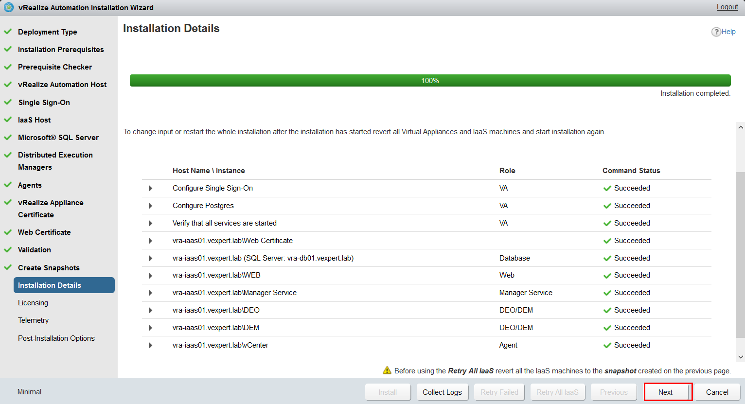The image size is (745, 404).
Task: Click the green checkmark beside Microsoft SQL Server
Action: [8, 137]
